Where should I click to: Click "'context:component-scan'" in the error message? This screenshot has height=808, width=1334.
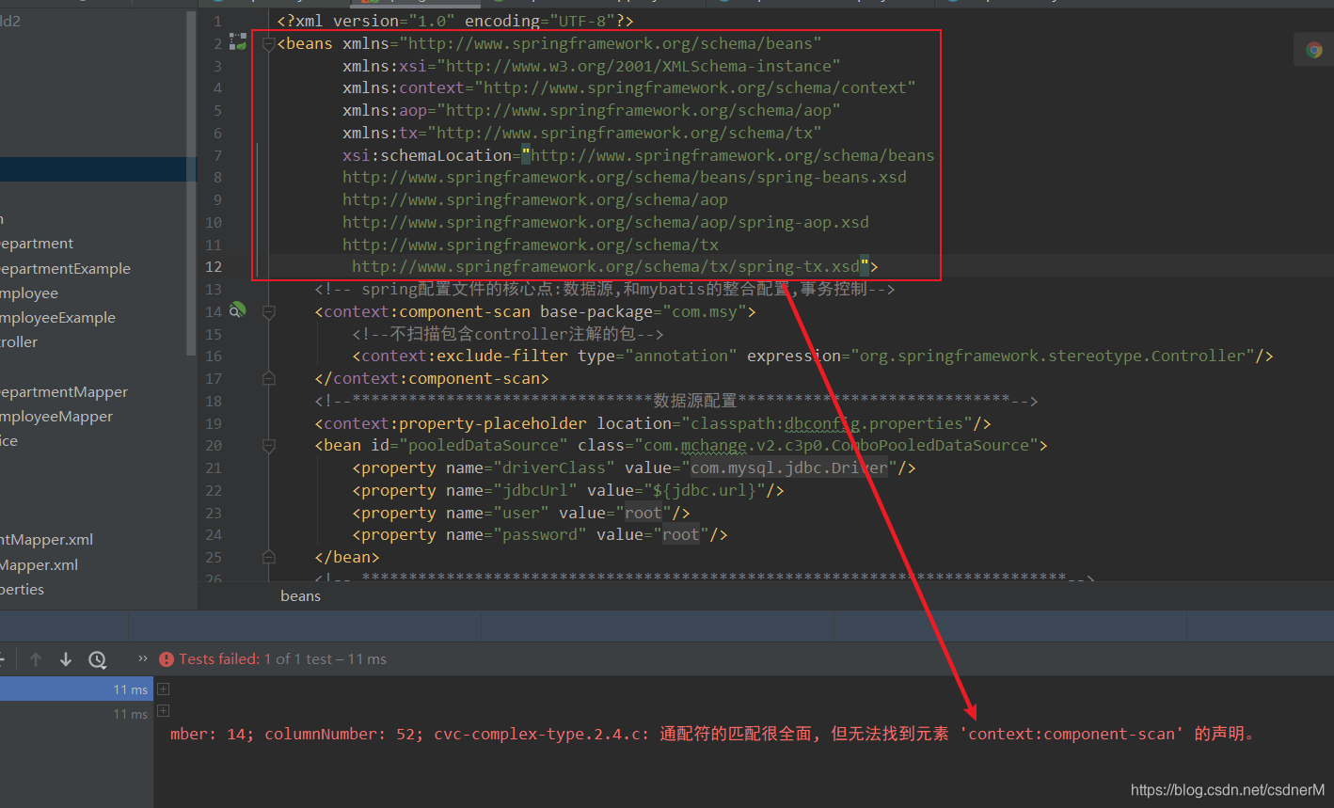tap(1072, 734)
